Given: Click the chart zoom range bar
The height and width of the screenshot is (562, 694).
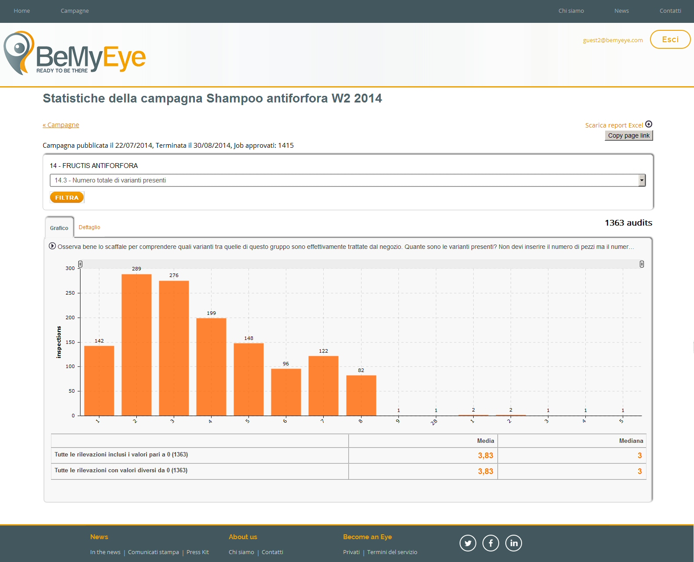Looking at the screenshot, I should point(361,264).
